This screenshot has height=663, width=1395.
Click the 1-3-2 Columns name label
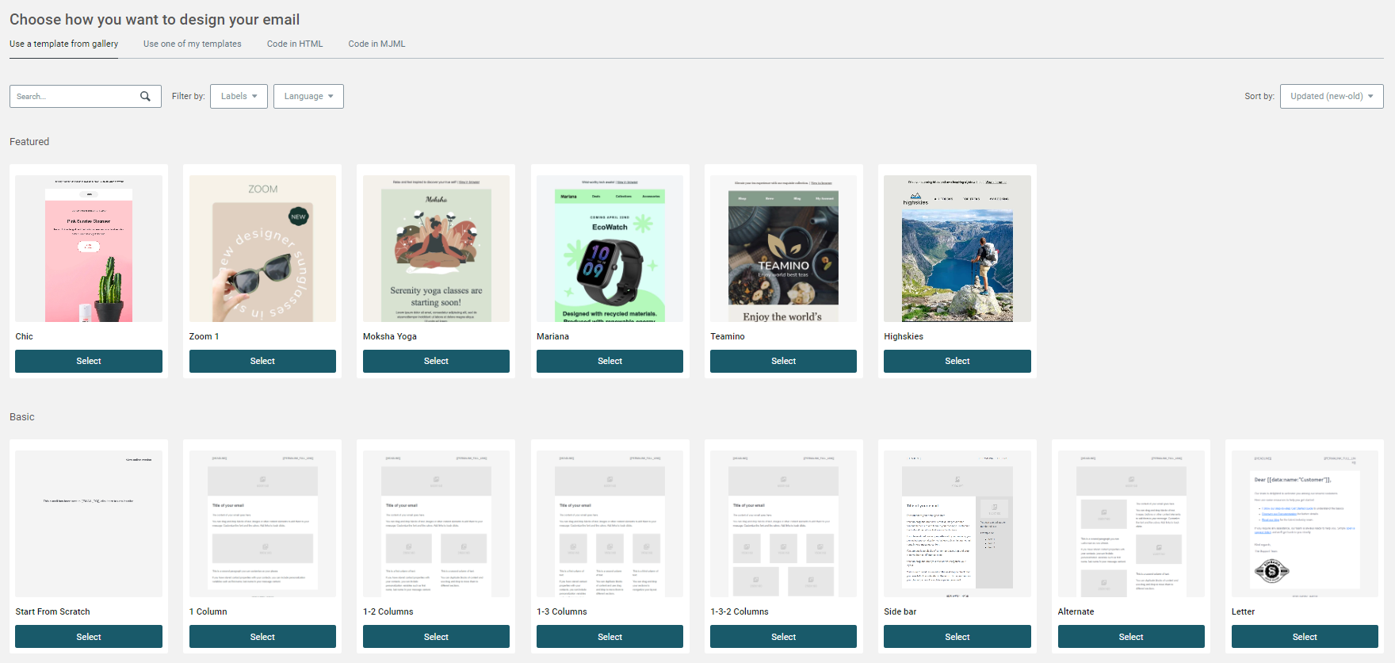point(740,611)
